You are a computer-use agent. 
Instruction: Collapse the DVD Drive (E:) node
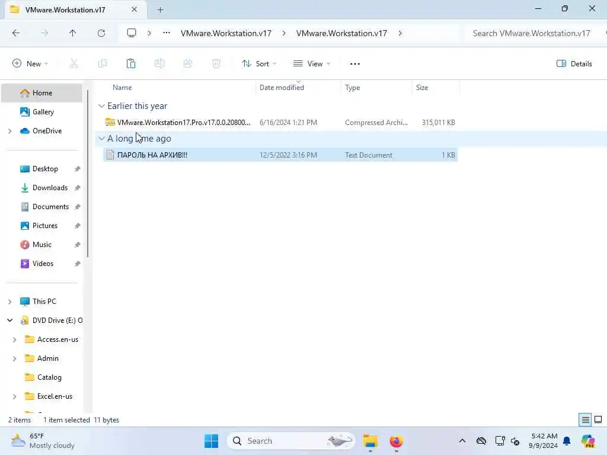coord(9,321)
